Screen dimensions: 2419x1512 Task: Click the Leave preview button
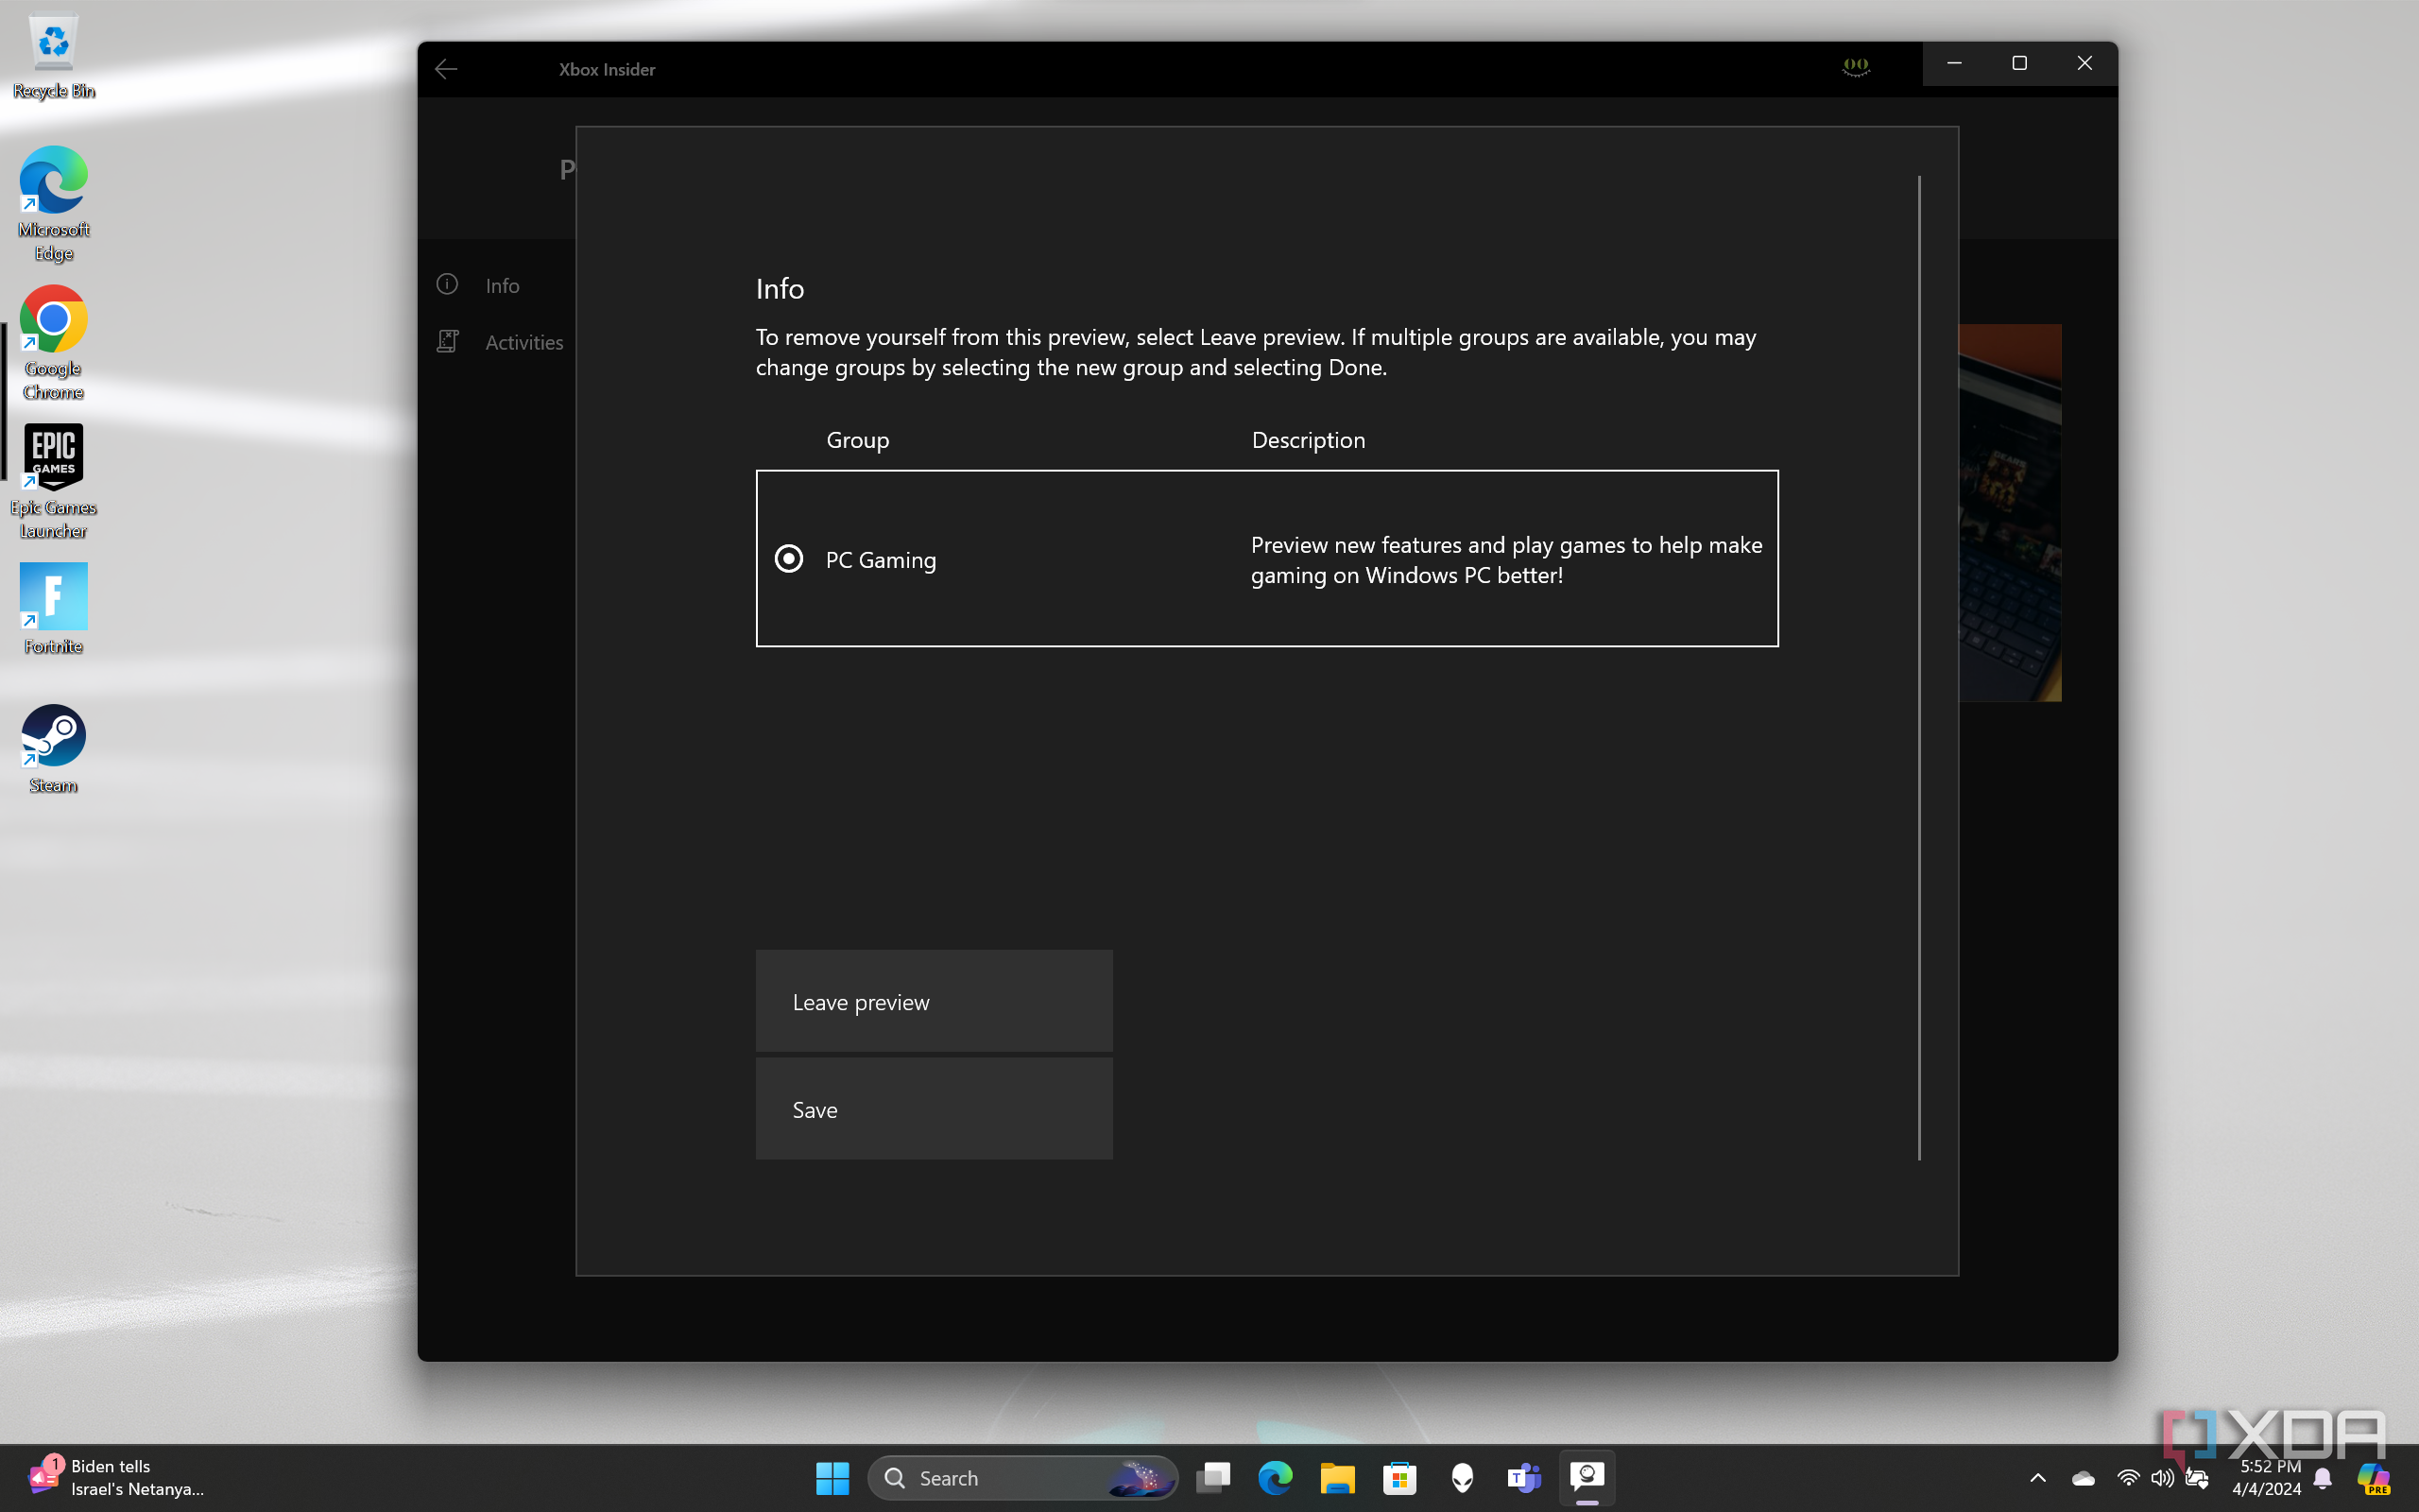934,1001
